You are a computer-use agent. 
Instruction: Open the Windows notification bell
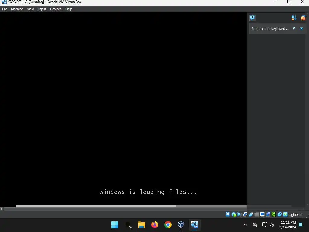pyautogui.click(x=301, y=225)
